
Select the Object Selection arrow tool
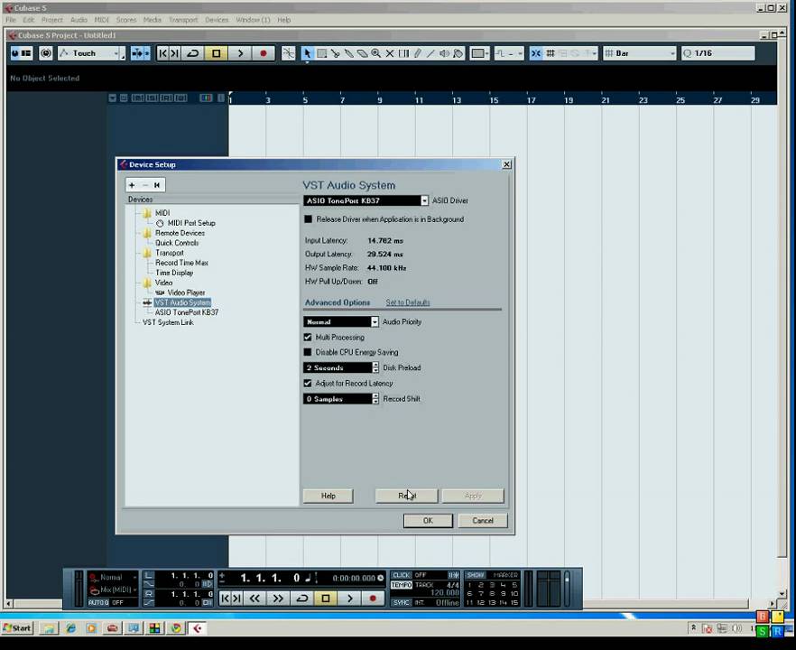point(307,53)
